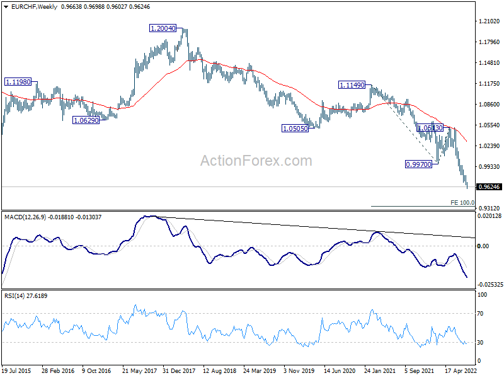Click the FE 100.0 level label
The width and height of the screenshot is (504, 378).
(x=462, y=203)
